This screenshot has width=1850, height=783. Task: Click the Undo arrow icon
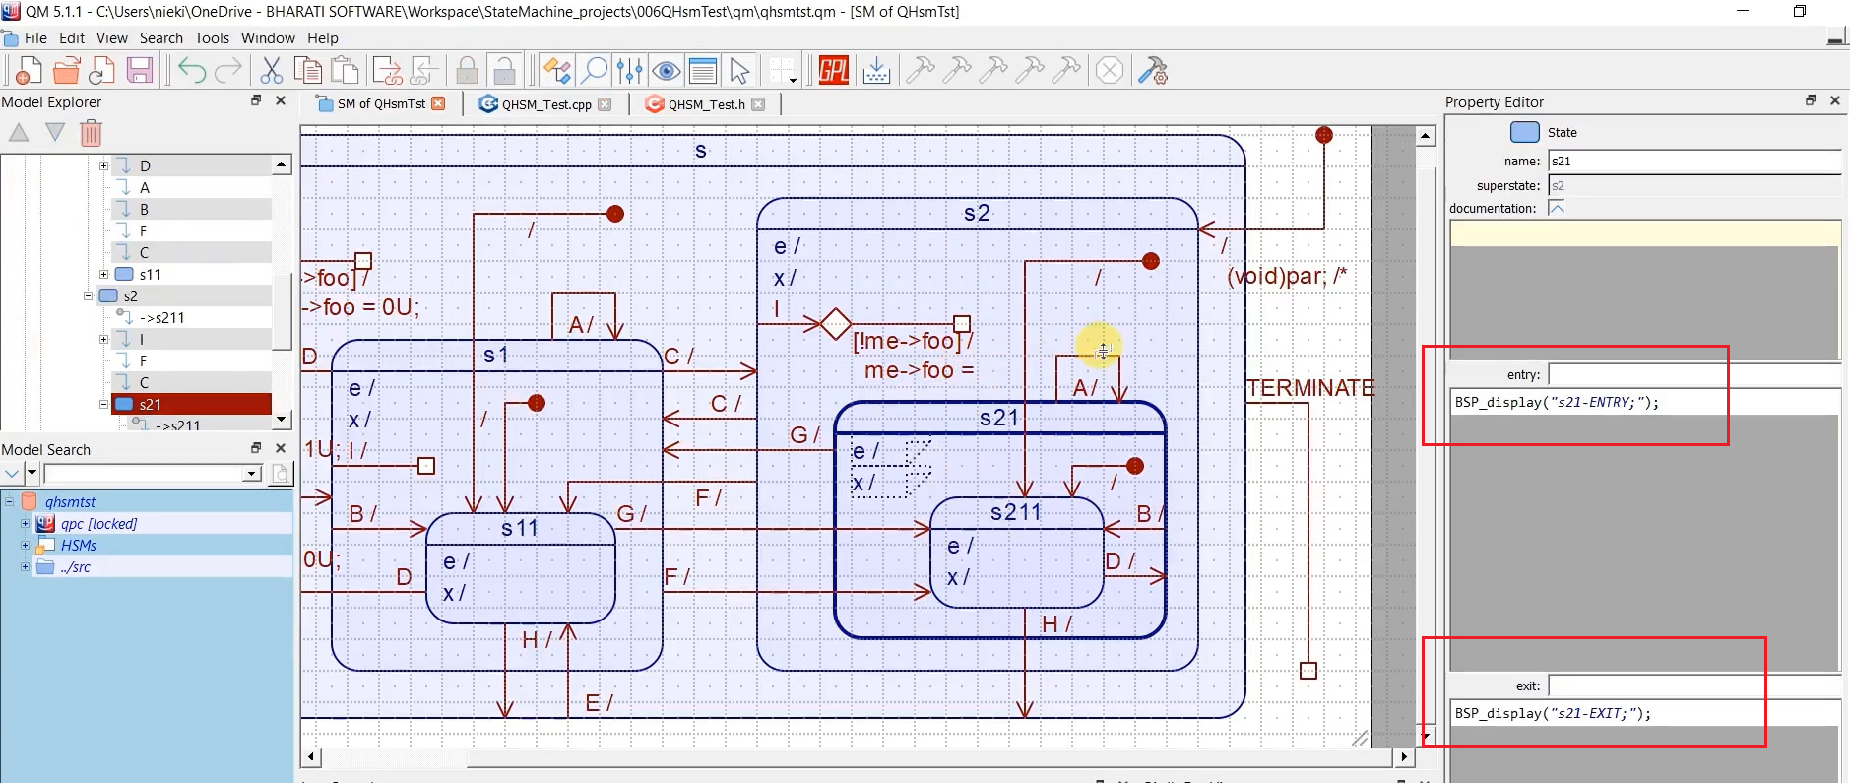coord(192,71)
